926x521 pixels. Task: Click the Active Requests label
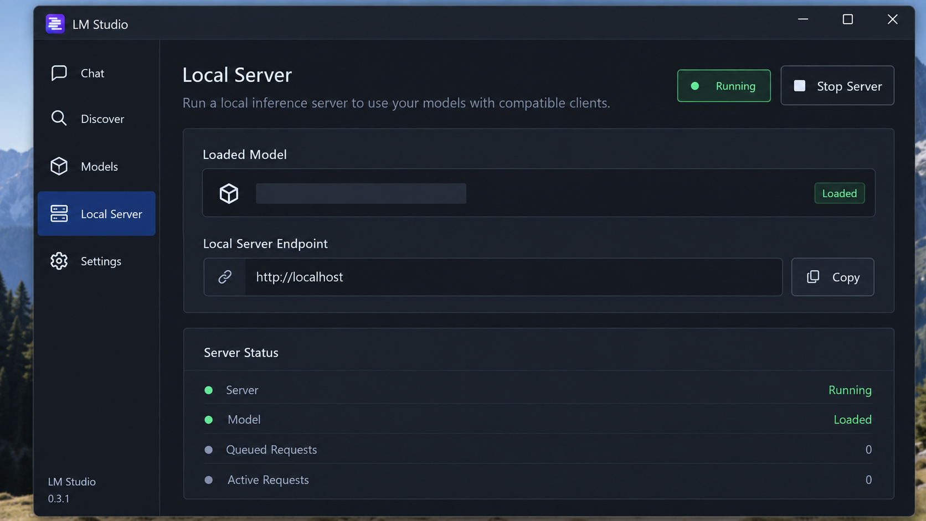tap(268, 480)
